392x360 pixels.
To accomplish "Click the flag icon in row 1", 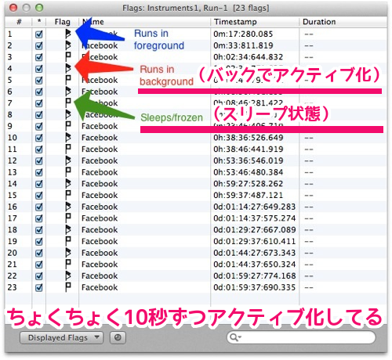I will 68,34.
